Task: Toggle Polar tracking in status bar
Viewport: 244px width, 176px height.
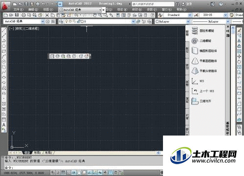Action: (x=74, y=173)
